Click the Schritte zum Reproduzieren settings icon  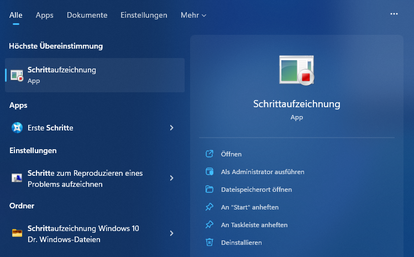pyautogui.click(x=17, y=178)
